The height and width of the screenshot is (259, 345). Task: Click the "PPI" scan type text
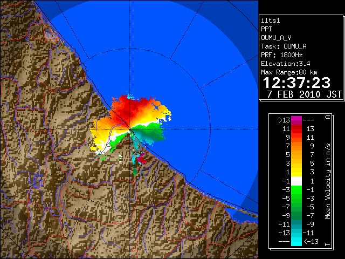pyautogui.click(x=266, y=29)
